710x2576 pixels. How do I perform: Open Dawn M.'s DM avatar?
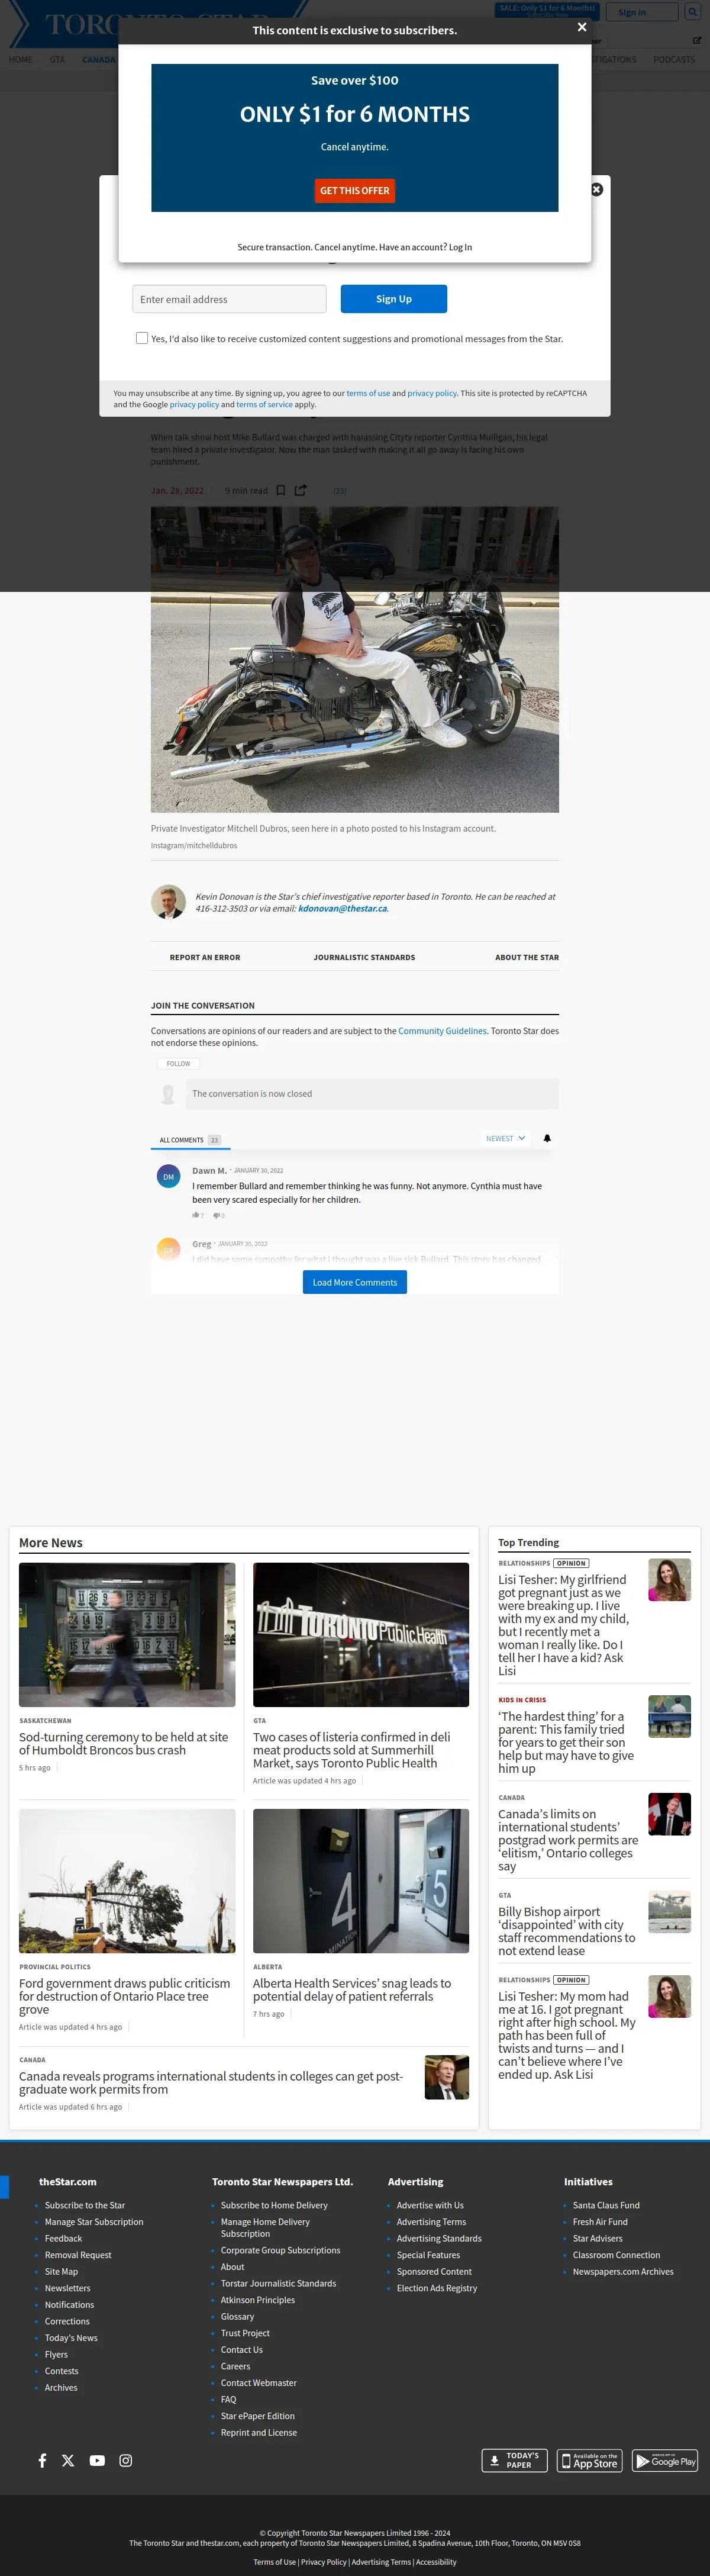[168, 1177]
